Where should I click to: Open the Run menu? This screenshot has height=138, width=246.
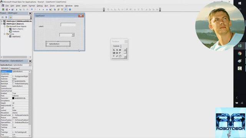coord(46,6)
